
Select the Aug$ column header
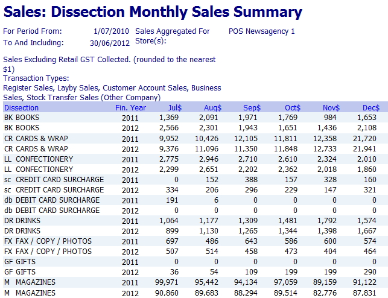click(x=212, y=108)
